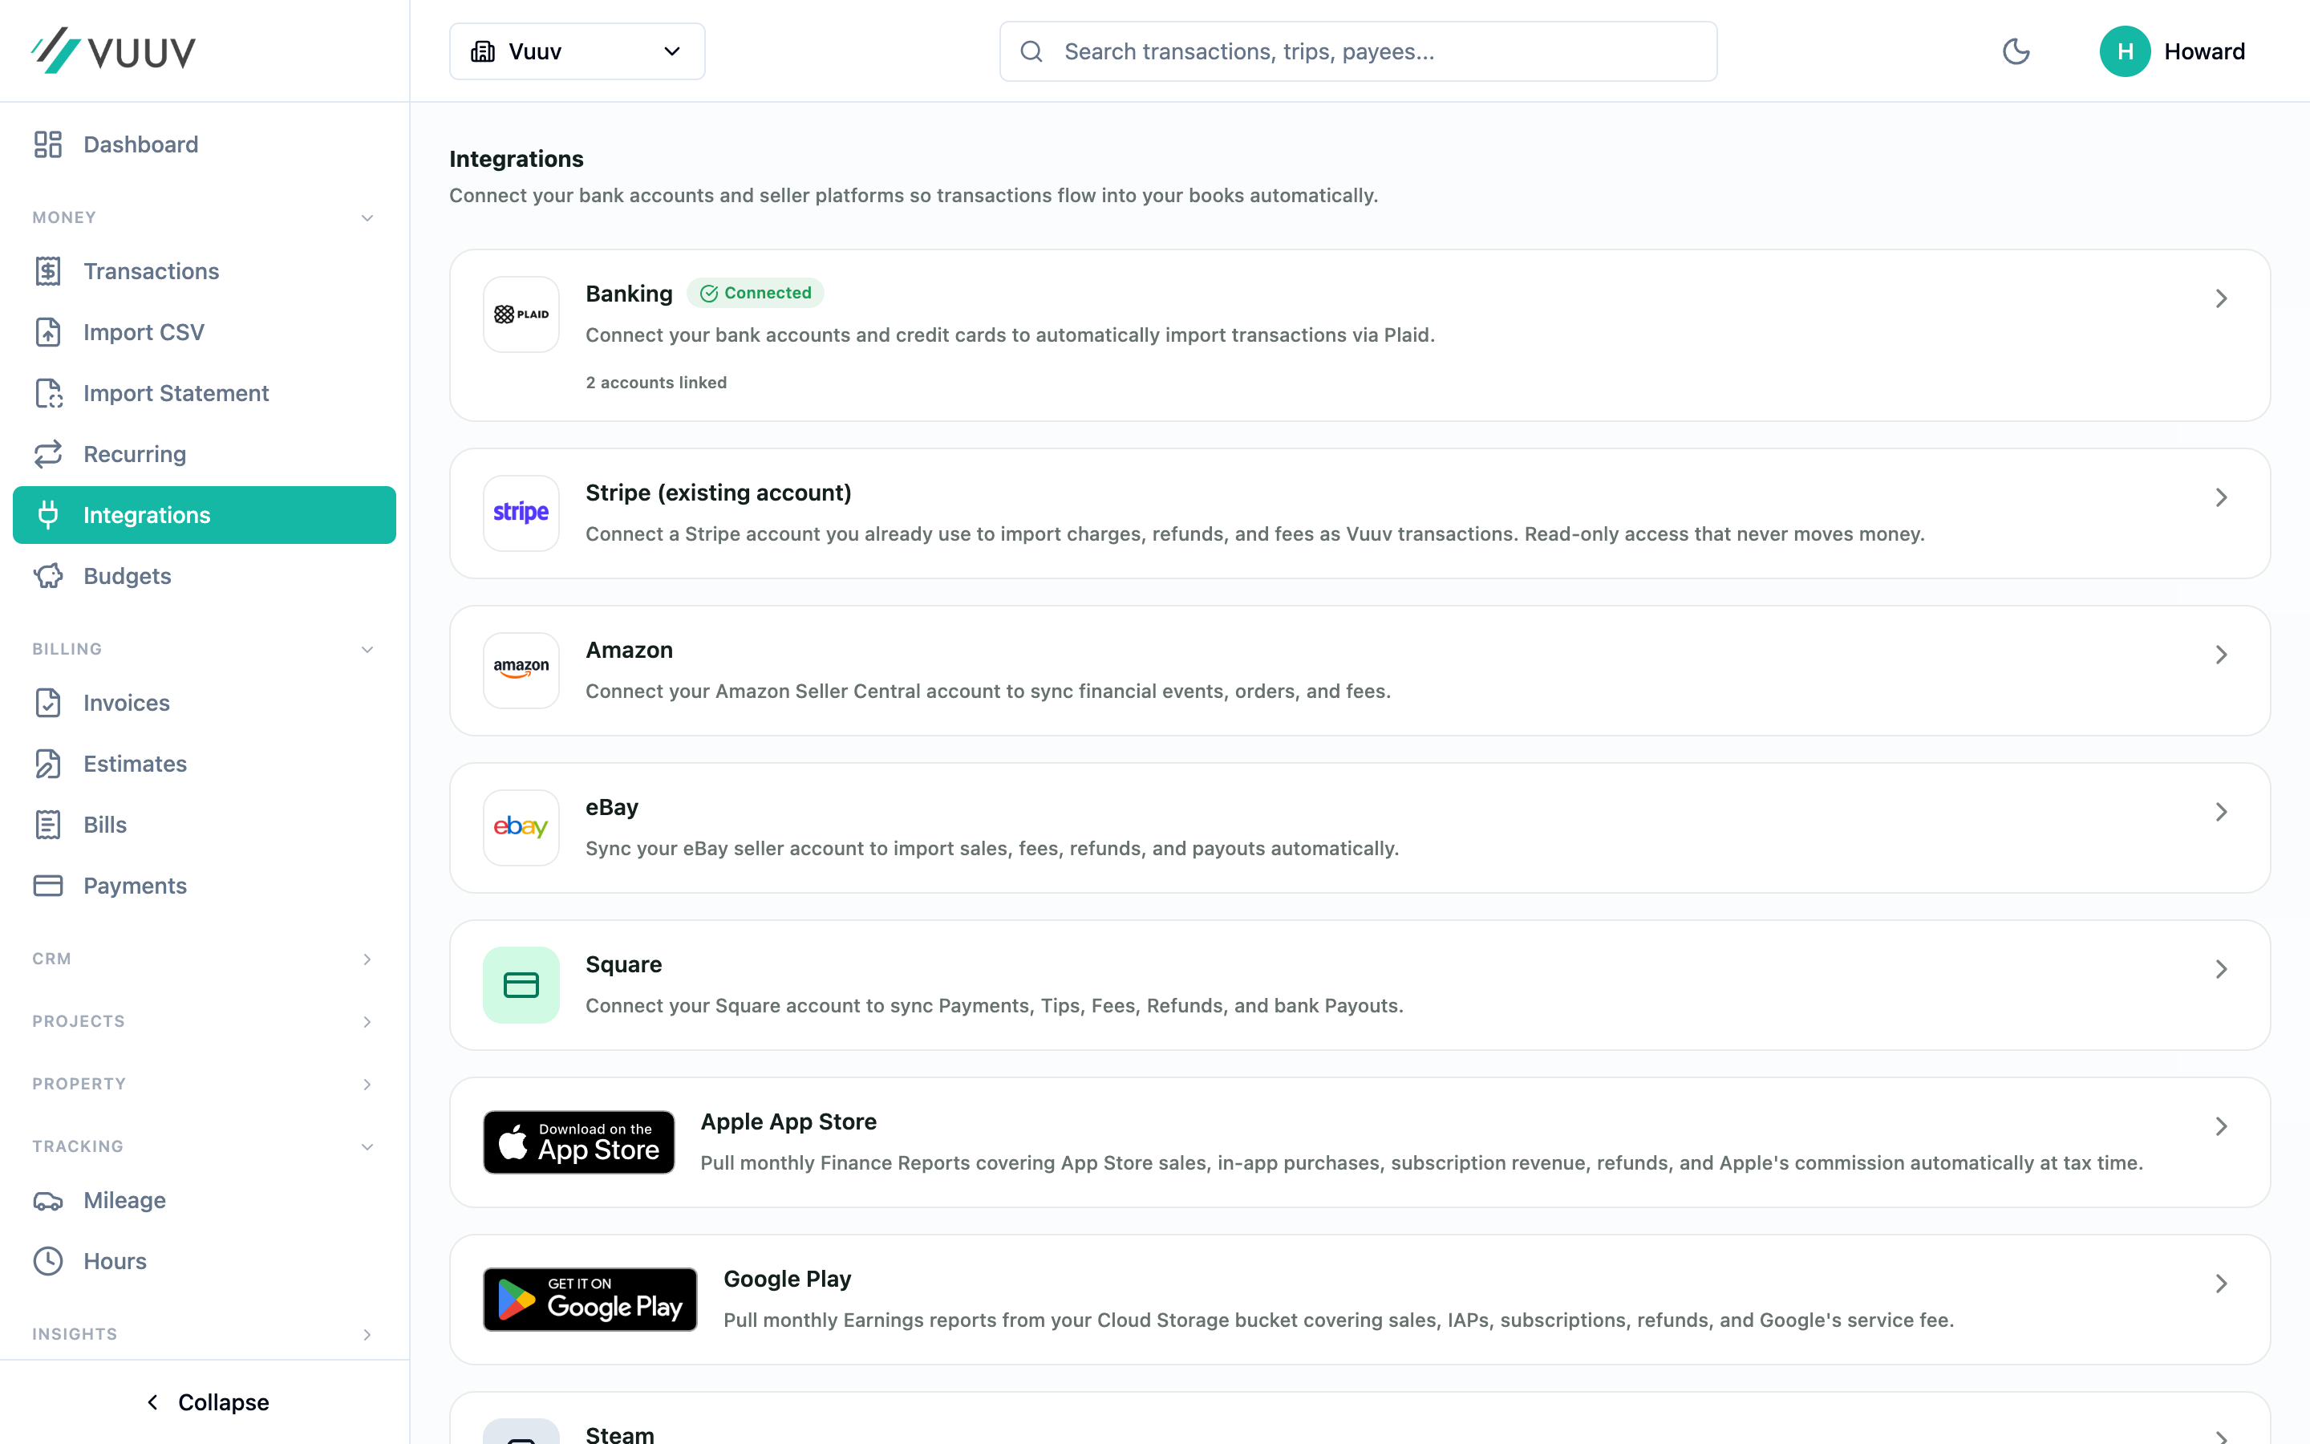Screen dimensions: 2310x1444
Task: Click the Amazon logo icon
Action: click(x=521, y=671)
